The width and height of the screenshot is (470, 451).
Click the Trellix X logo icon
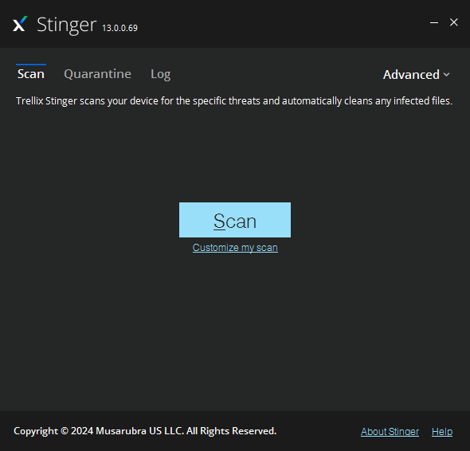click(x=20, y=24)
